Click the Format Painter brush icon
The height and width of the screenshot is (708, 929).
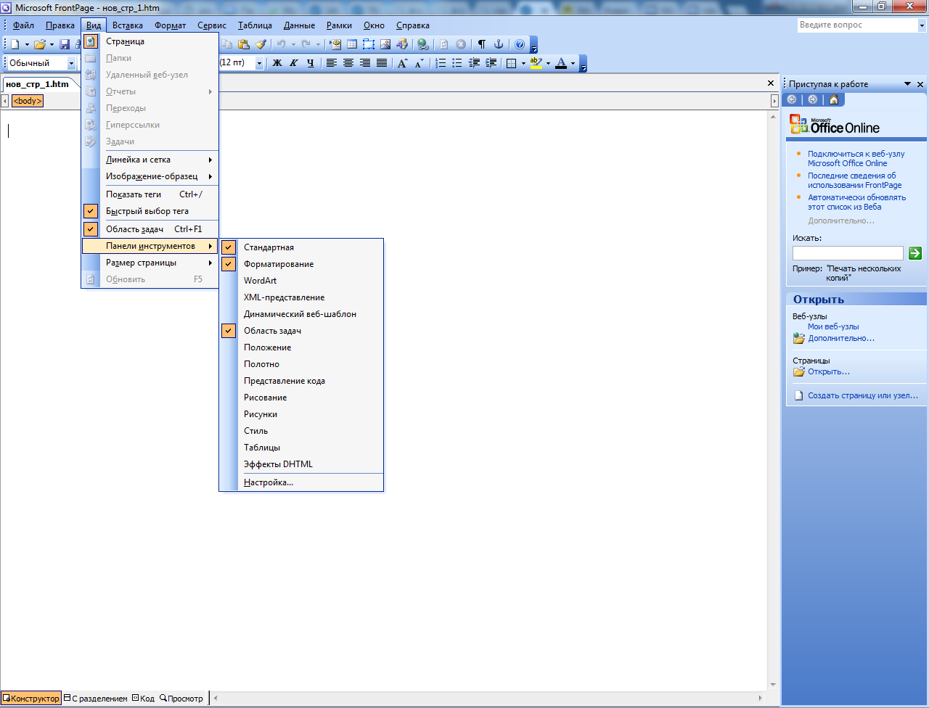click(x=261, y=44)
